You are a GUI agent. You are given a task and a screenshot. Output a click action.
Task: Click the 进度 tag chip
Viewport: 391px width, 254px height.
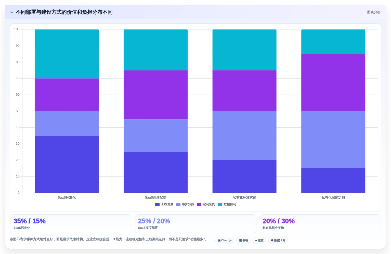click(x=259, y=241)
